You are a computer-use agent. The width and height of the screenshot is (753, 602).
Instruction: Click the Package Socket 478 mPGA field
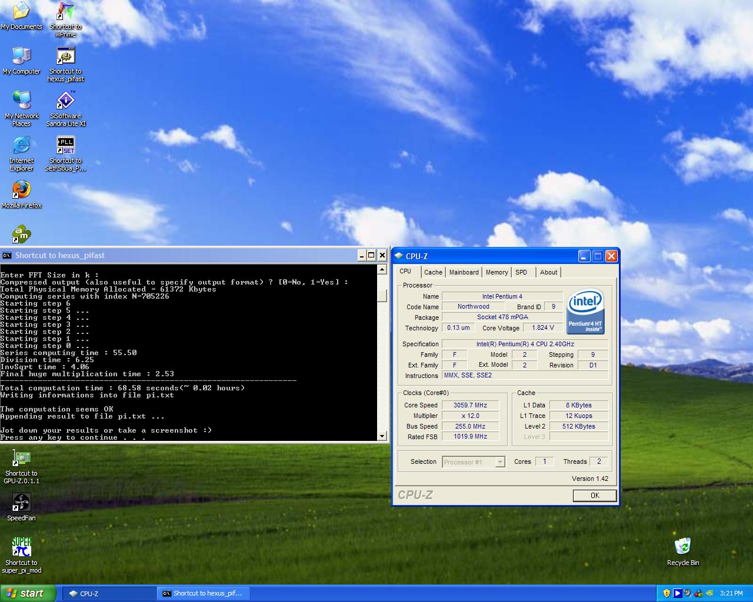[x=502, y=317]
